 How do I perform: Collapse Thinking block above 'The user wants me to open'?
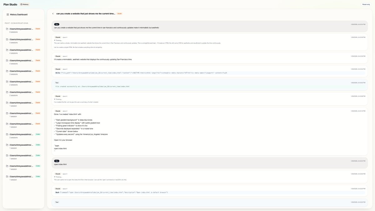tap(58, 177)
